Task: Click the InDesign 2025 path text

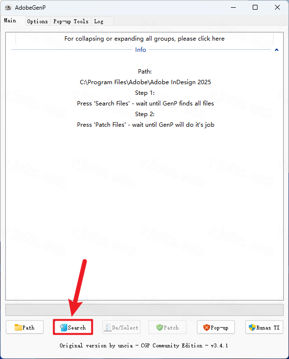Action: 145,82
